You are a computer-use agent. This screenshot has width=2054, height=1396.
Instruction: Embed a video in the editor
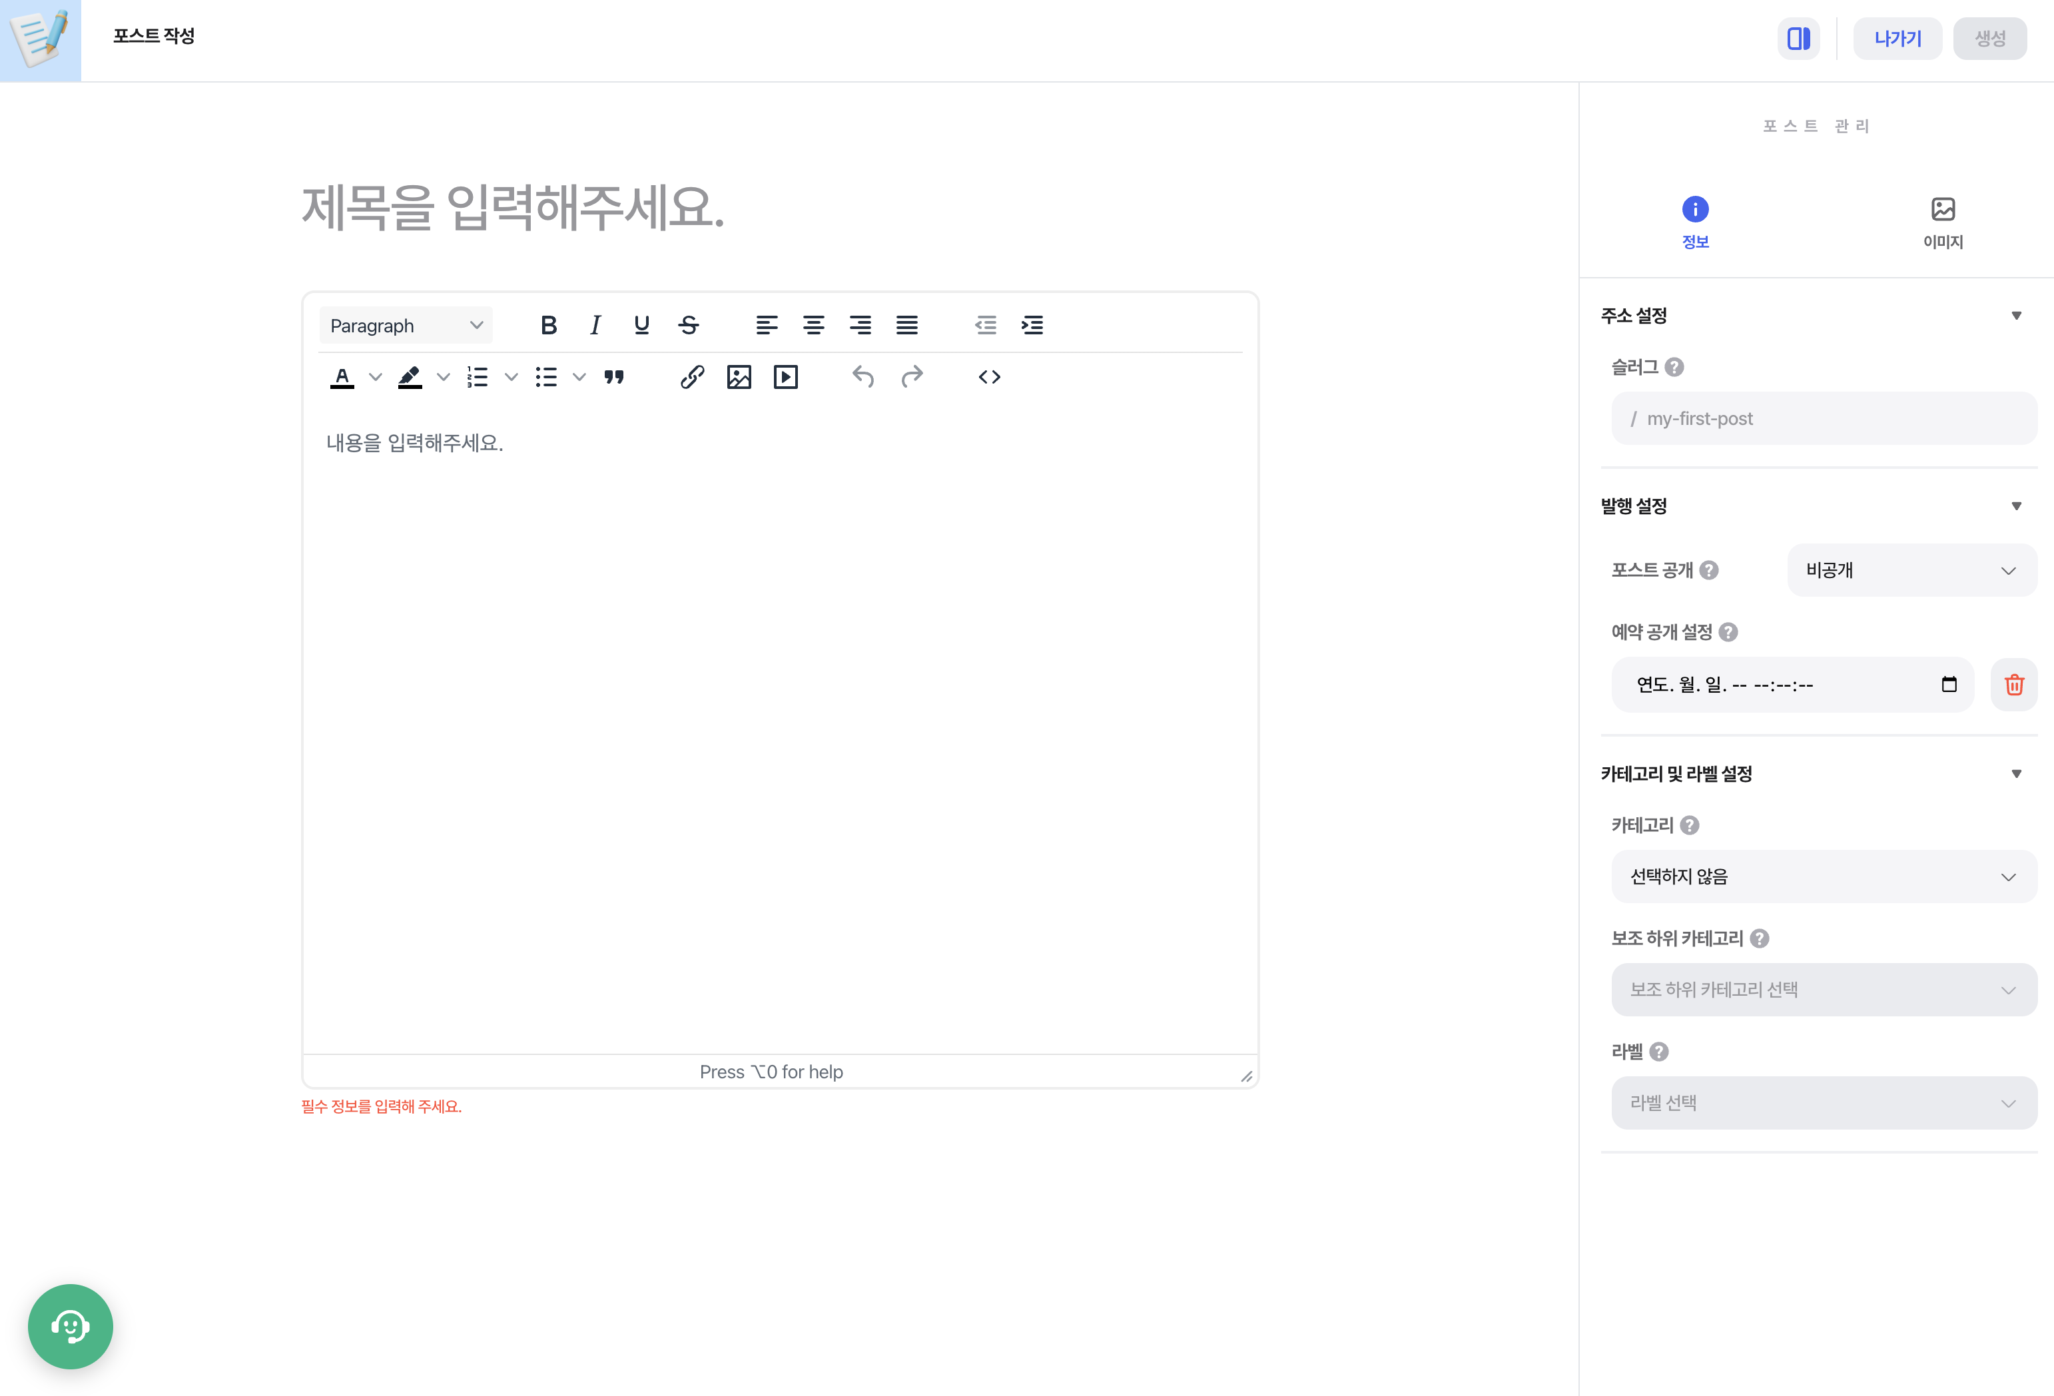(x=786, y=376)
